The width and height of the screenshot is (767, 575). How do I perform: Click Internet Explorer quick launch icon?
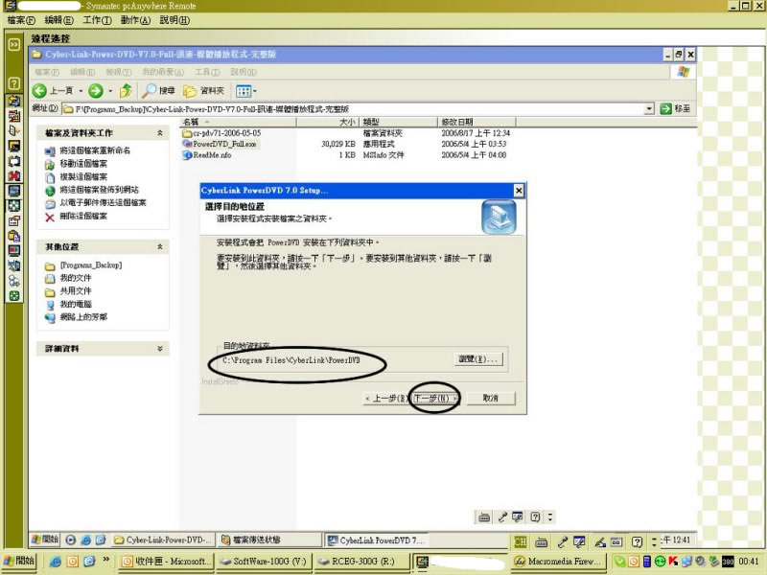56,562
